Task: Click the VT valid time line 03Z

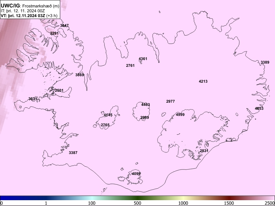Action: click(x=29, y=15)
